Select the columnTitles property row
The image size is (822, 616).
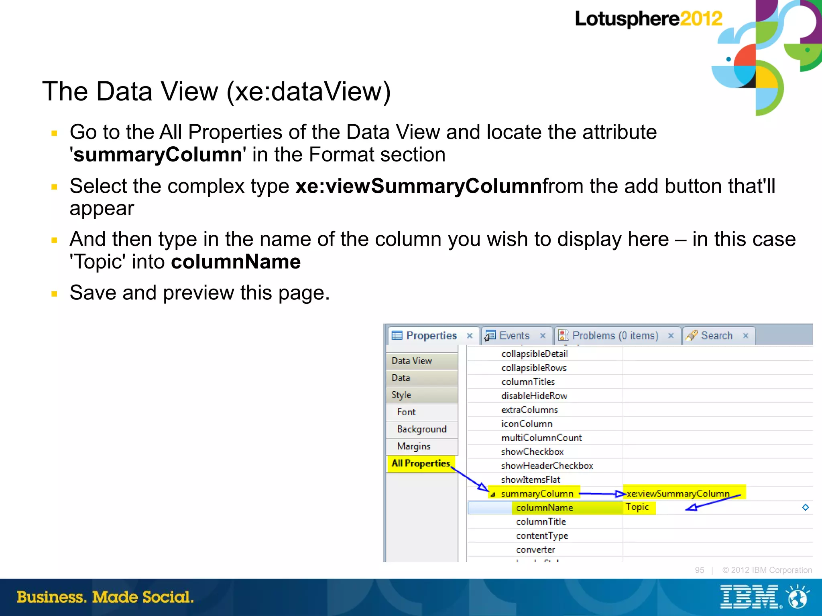pos(640,382)
